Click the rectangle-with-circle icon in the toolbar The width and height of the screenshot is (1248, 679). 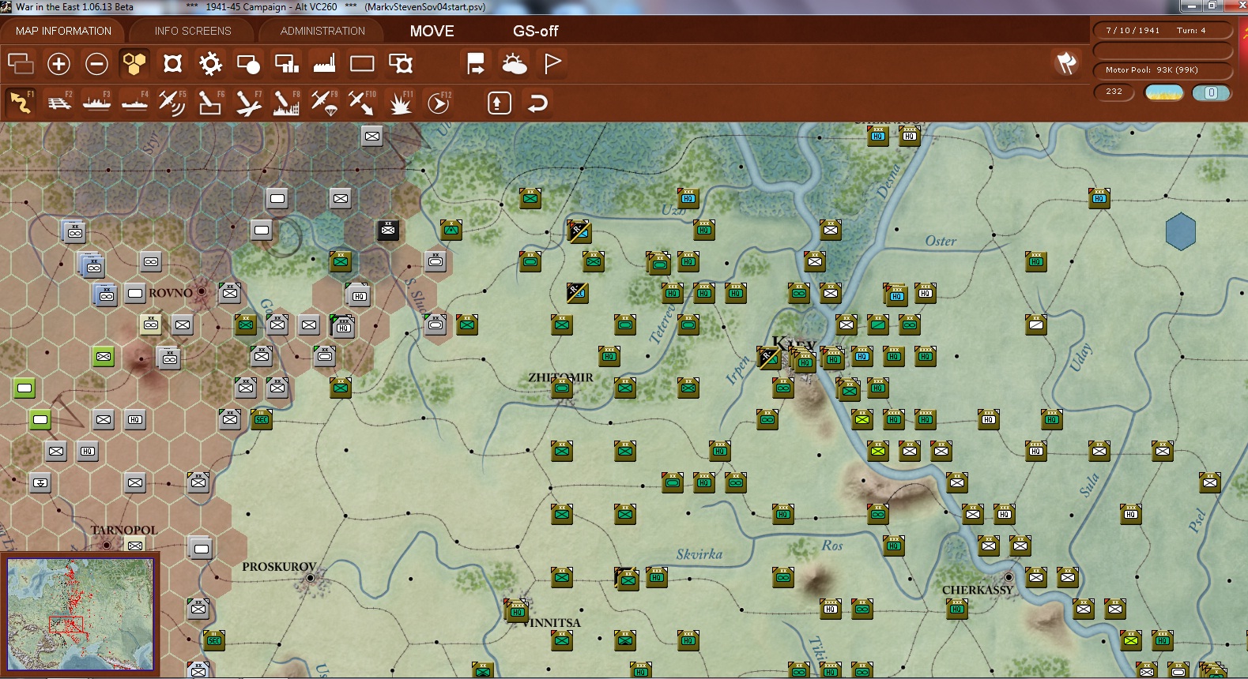click(x=248, y=63)
